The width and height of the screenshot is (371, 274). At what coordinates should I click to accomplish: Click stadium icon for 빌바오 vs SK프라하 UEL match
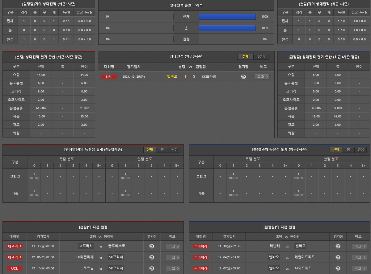[243, 77]
